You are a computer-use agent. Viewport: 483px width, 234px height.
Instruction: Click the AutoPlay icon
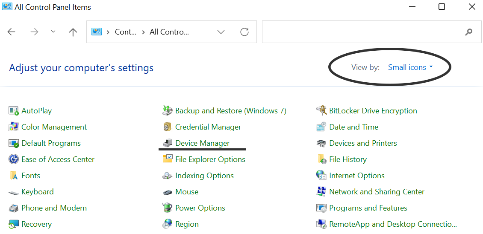[14, 111]
